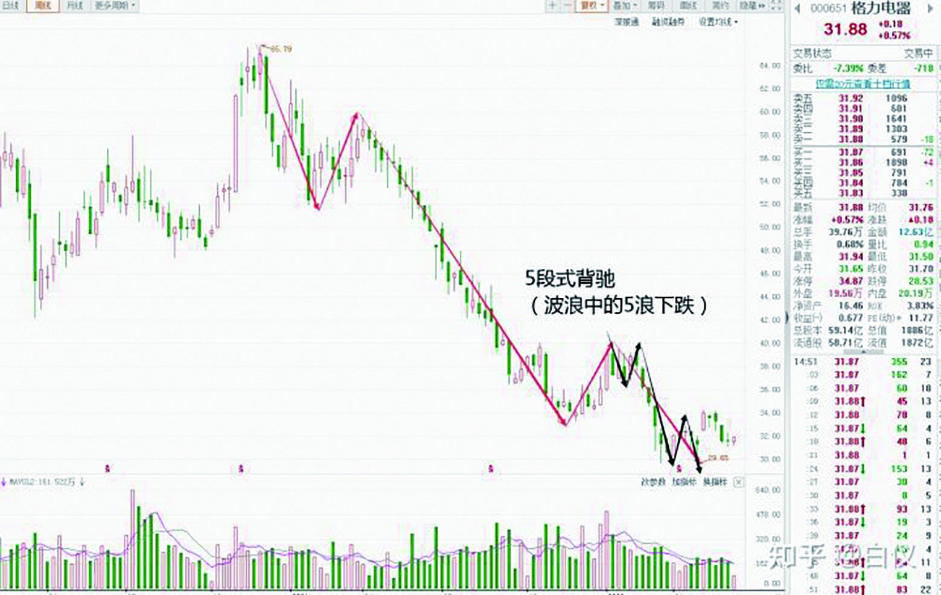Switch to the 月线 monthly chart tab
Screen dimensions: 941x595
click(74, 6)
